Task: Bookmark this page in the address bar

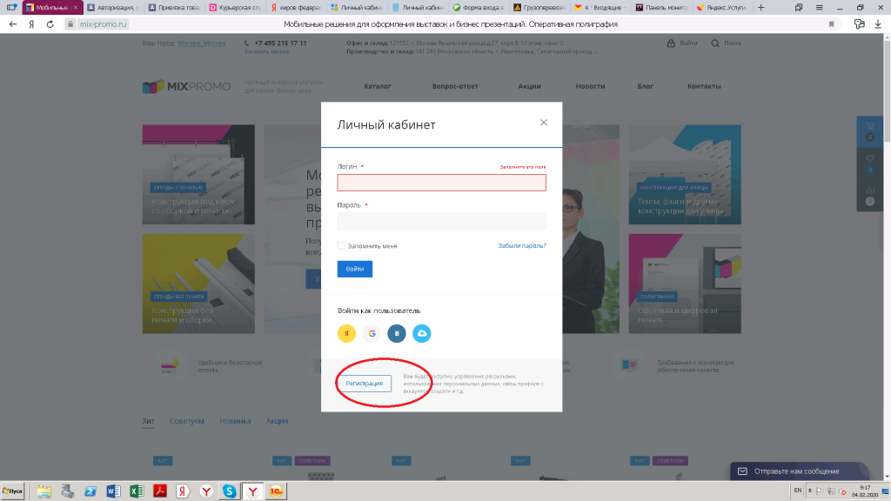Action: click(x=832, y=24)
